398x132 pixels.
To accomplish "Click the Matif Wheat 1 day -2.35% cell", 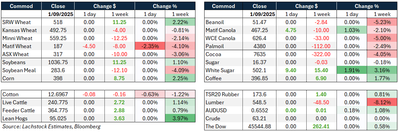I will click(x=150, y=46).
